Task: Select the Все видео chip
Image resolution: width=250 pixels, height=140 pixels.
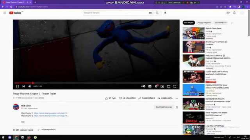Action: pyautogui.click(x=189, y=23)
